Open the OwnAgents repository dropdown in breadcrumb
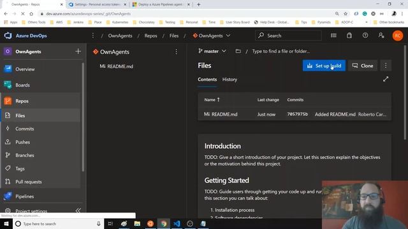Viewport: 408px width, 229px height. coord(211,36)
